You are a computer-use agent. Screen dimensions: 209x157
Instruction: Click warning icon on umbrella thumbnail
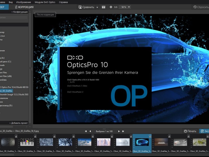pyautogui.click(x=35, y=136)
